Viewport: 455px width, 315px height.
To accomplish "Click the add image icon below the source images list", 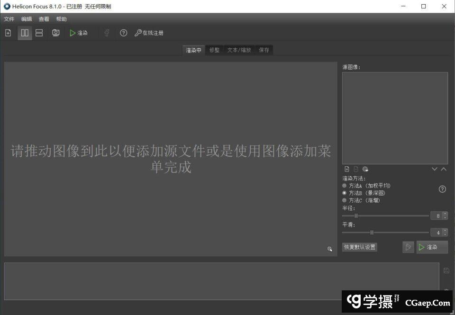I will point(347,169).
